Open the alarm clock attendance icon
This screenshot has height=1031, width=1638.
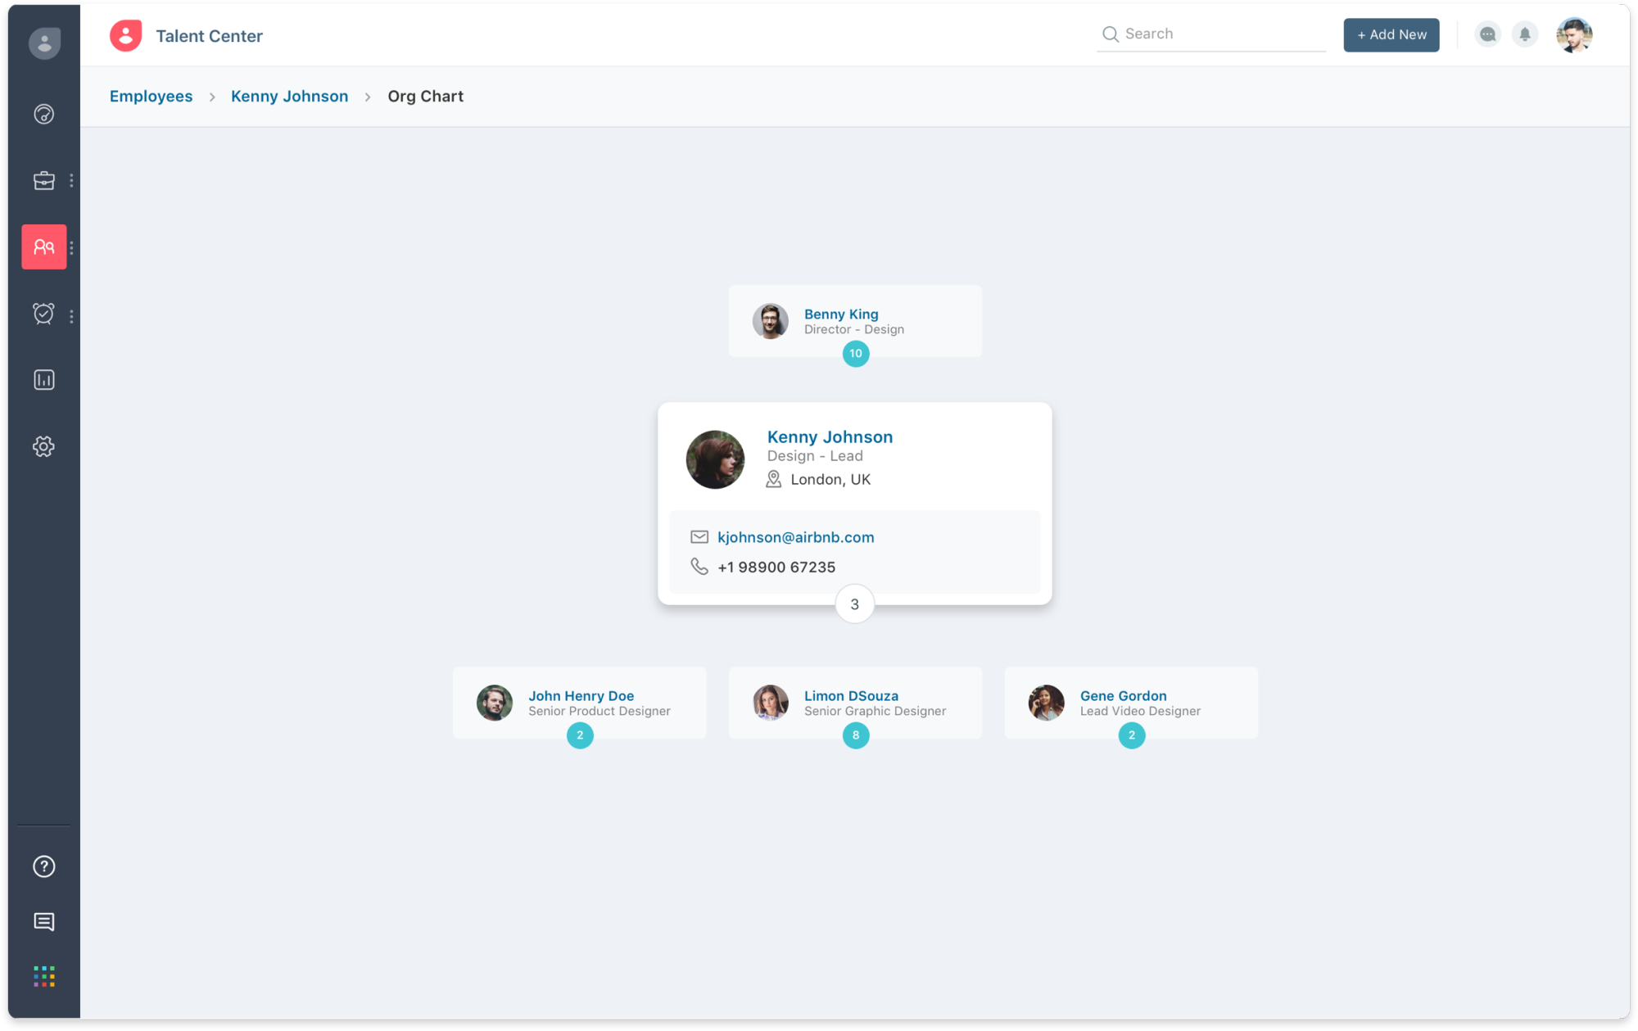(44, 314)
